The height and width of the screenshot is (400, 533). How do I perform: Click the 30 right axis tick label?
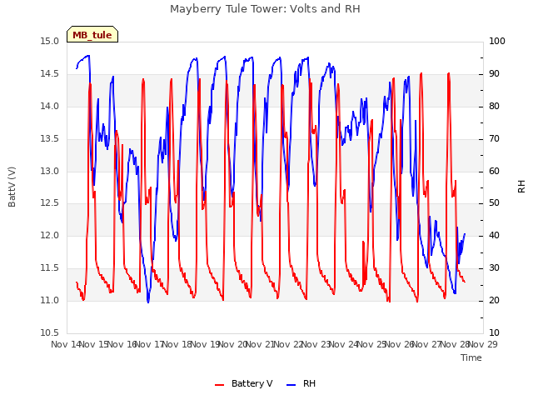(494, 268)
